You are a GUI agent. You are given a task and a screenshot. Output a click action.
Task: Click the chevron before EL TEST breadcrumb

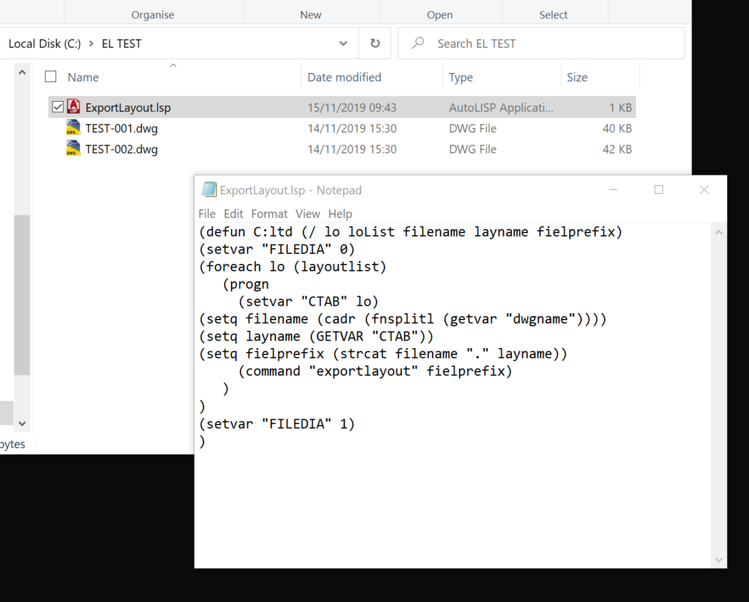pyautogui.click(x=91, y=44)
